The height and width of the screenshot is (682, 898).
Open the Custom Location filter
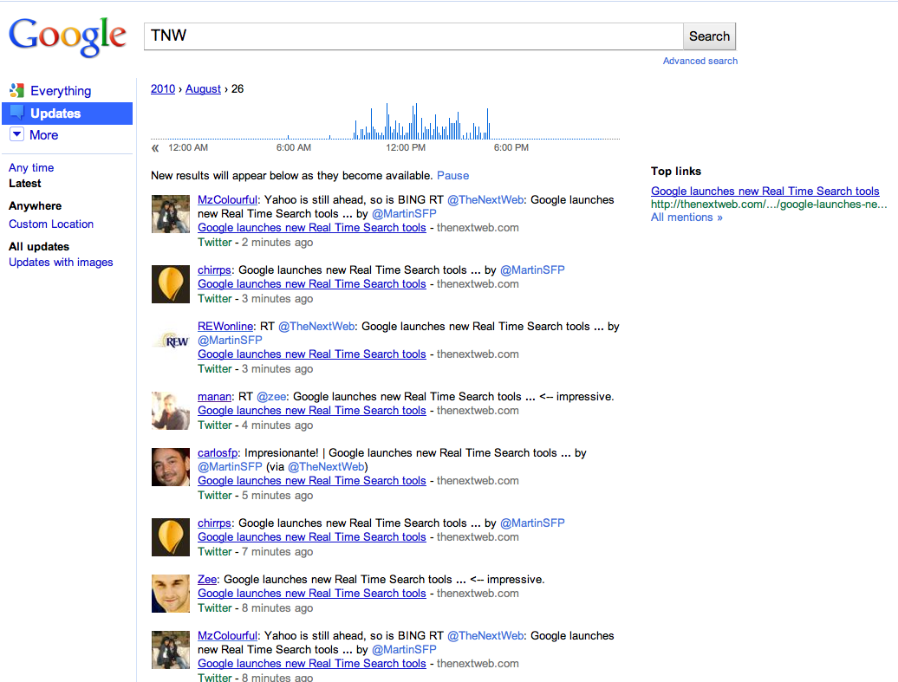(51, 224)
